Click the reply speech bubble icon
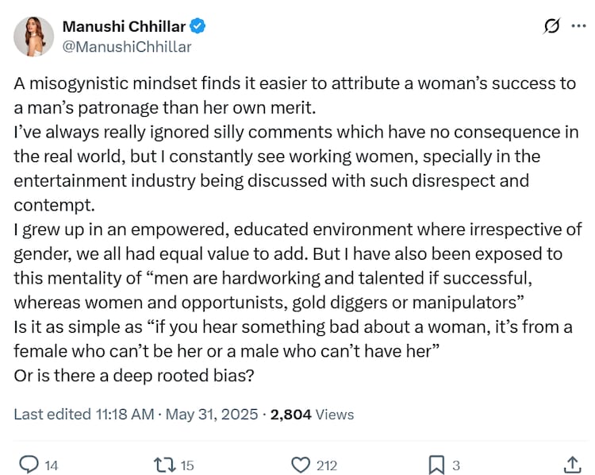 28,465
